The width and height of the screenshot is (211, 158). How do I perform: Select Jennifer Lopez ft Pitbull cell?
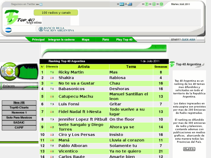[x=83, y=119]
